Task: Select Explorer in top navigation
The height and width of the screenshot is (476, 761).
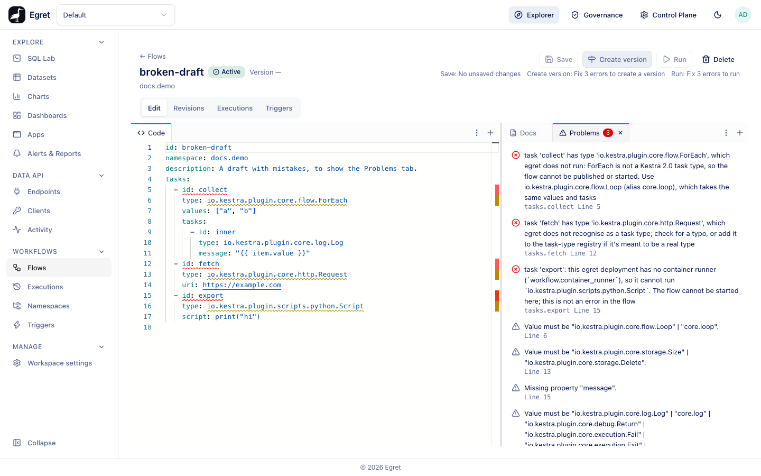Action: pos(534,15)
